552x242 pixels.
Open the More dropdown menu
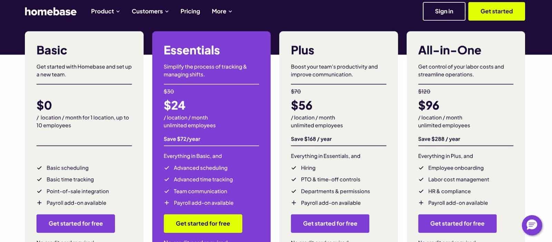coord(222,11)
